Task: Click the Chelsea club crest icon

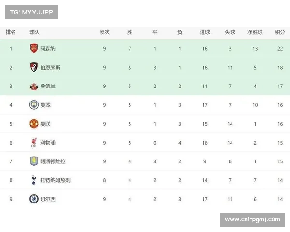Action: (x=34, y=199)
